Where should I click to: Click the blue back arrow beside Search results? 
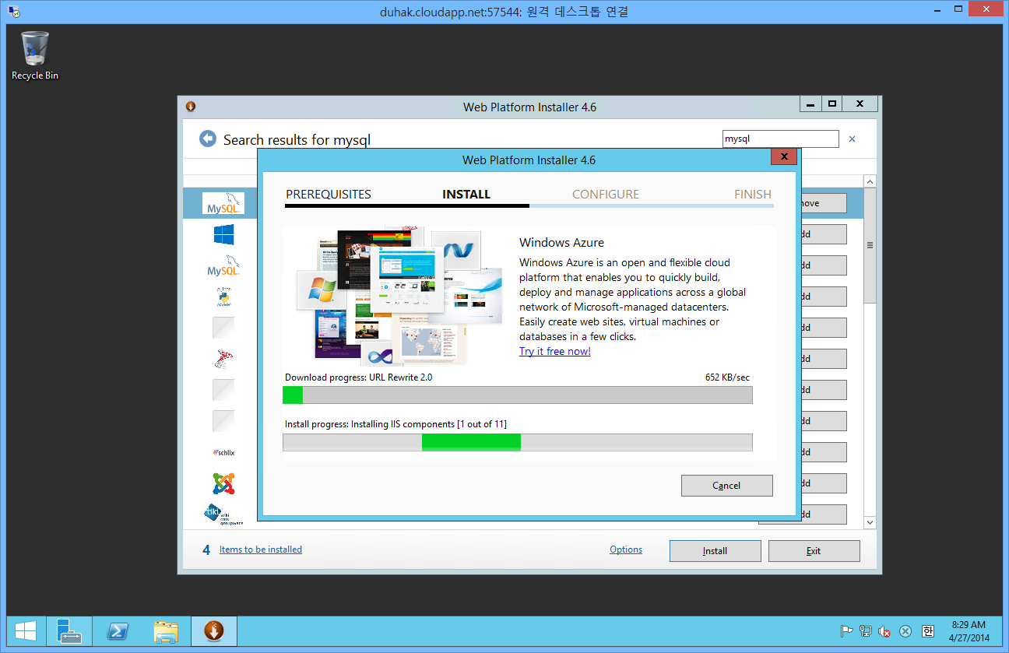(x=207, y=139)
